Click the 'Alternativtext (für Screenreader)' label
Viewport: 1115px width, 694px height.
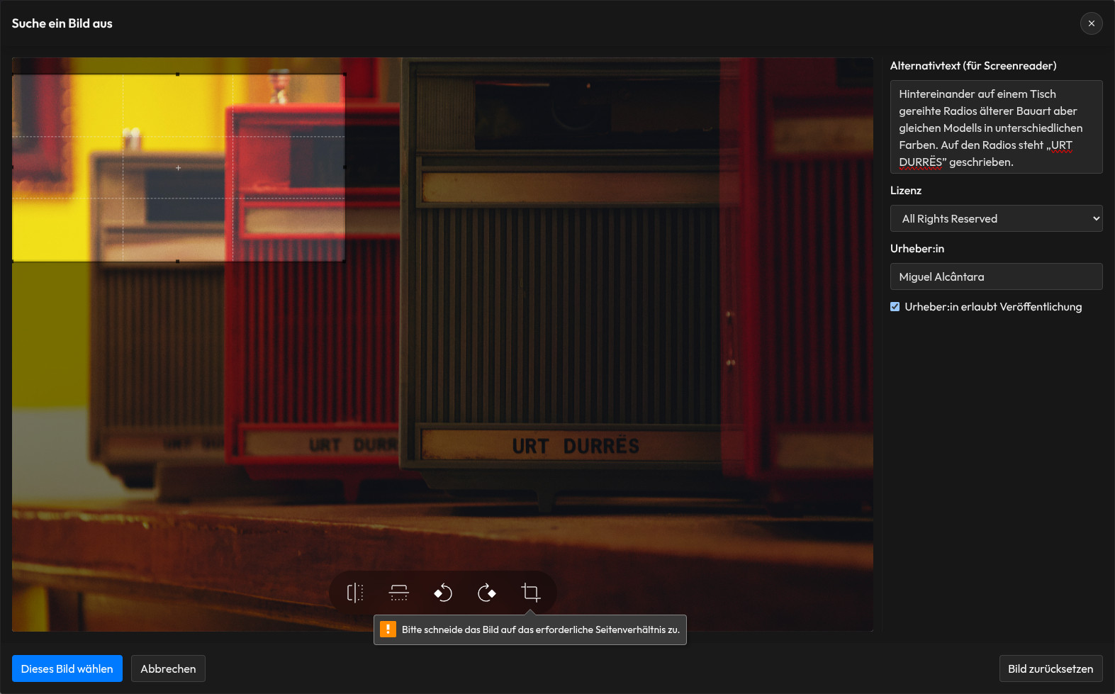pos(973,66)
